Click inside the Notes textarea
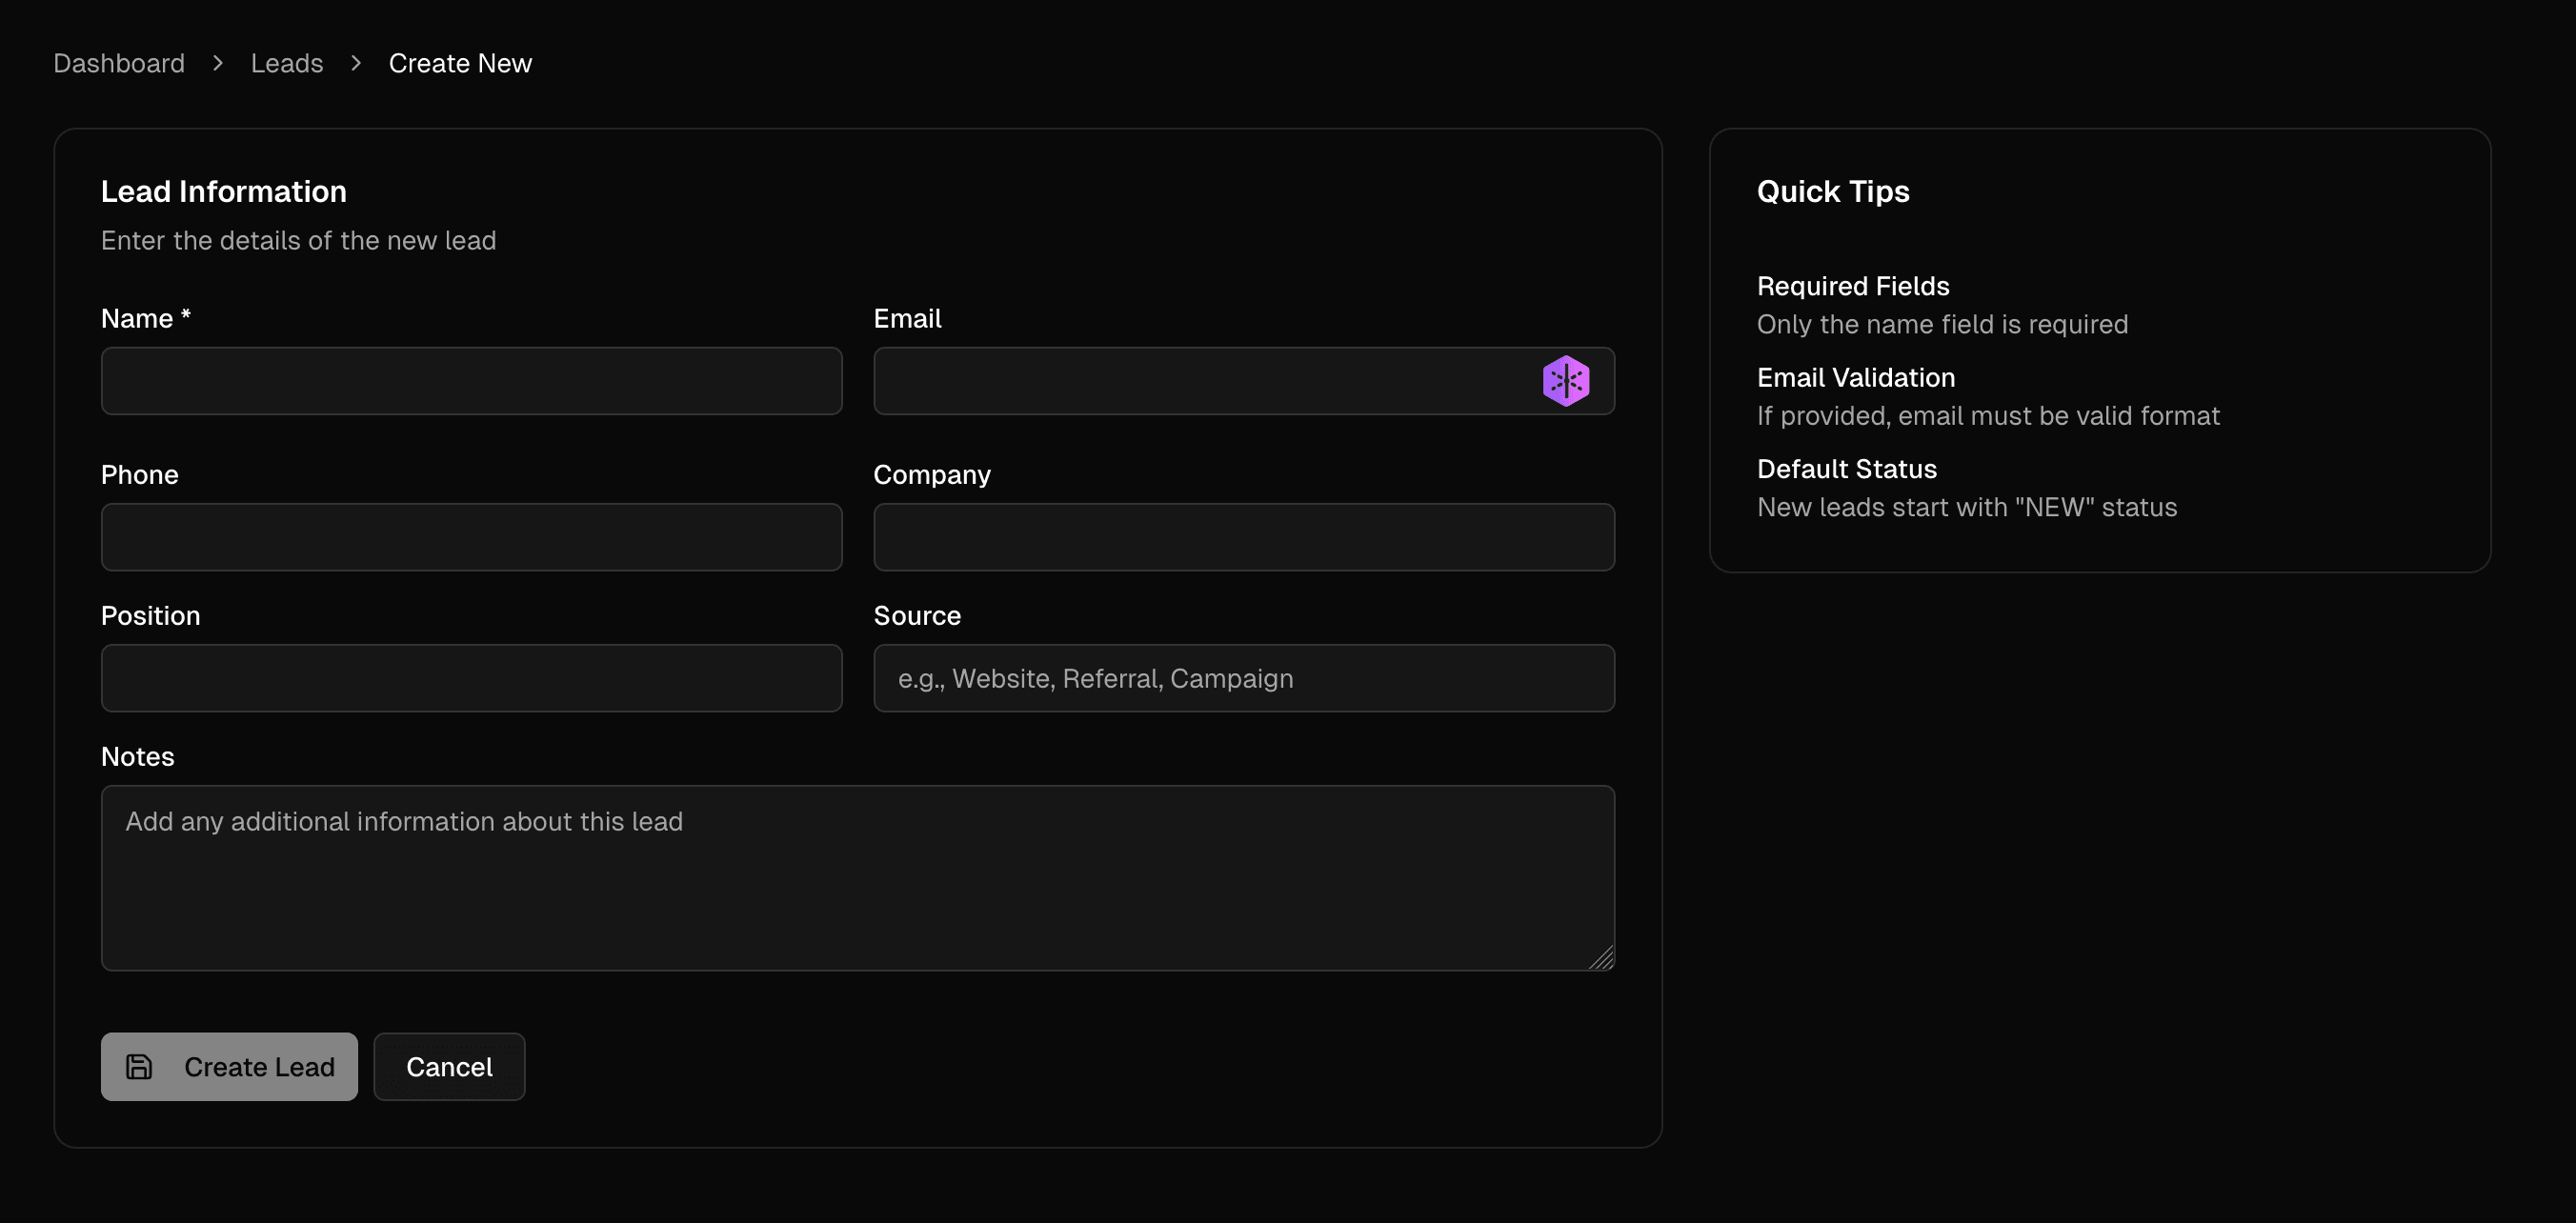Image resolution: width=2576 pixels, height=1223 pixels. 857,878
